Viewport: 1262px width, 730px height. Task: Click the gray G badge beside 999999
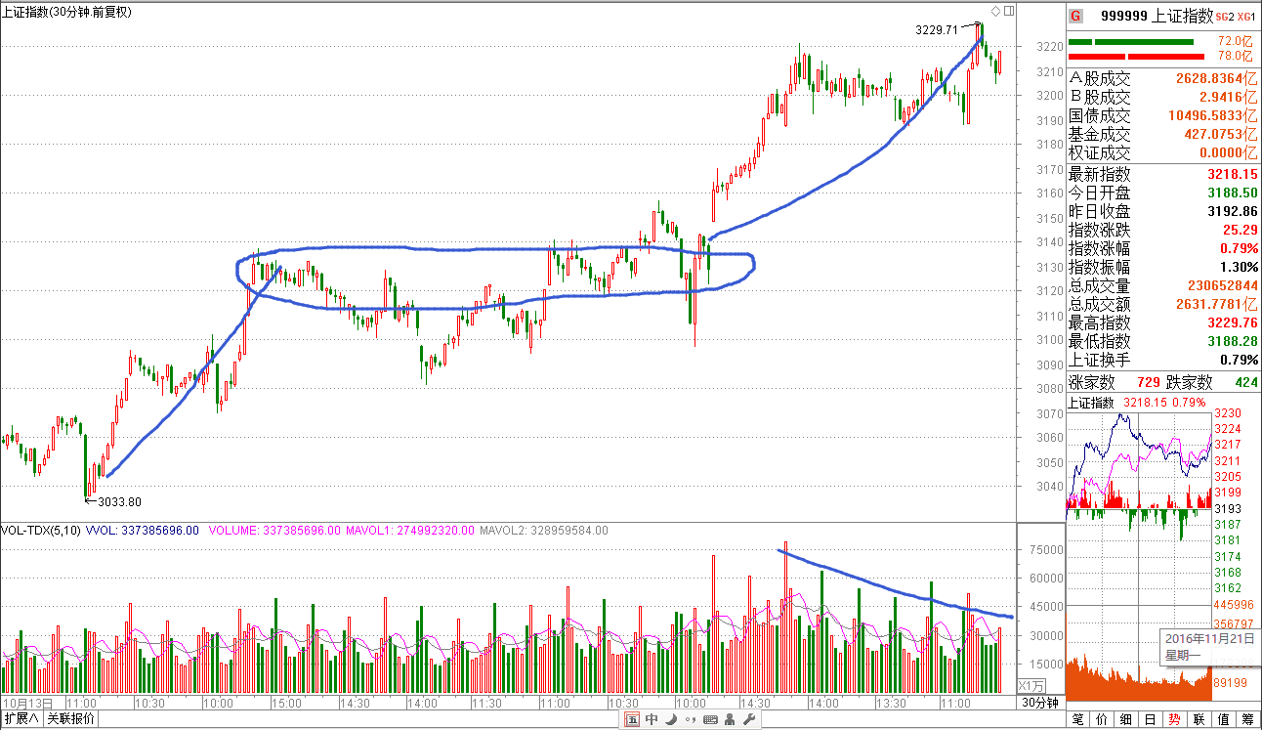[1075, 16]
